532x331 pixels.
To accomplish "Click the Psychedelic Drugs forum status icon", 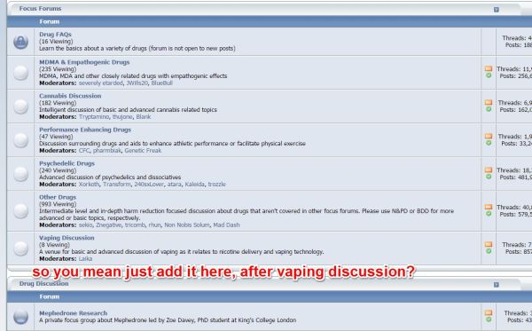I will [x=20, y=174].
